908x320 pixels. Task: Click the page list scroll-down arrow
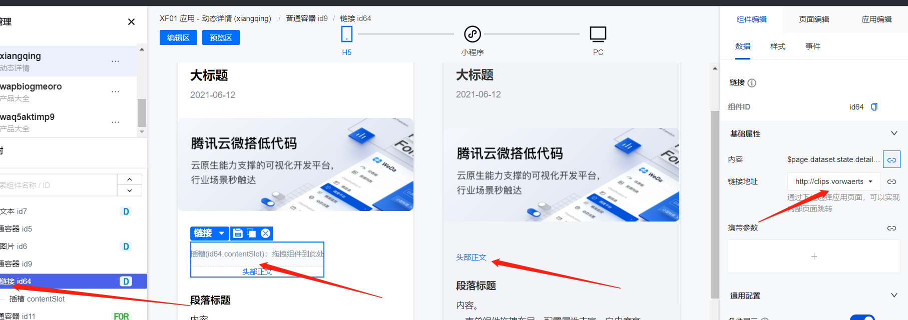(x=142, y=132)
